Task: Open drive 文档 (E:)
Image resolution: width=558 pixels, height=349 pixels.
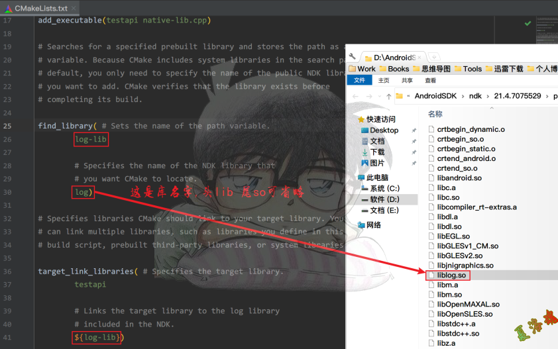Action: pos(380,210)
